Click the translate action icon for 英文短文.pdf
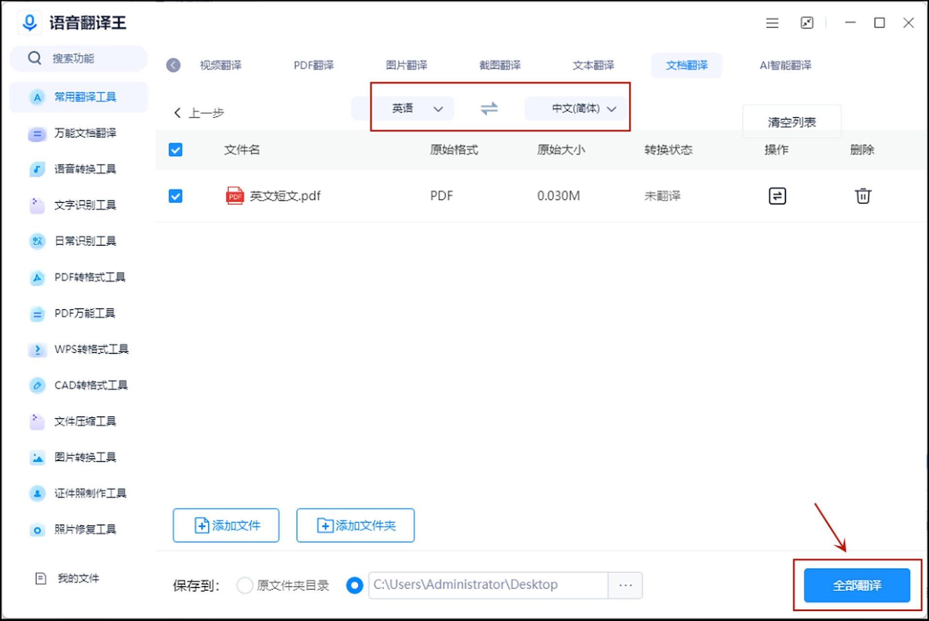The width and height of the screenshot is (929, 621). (x=777, y=196)
